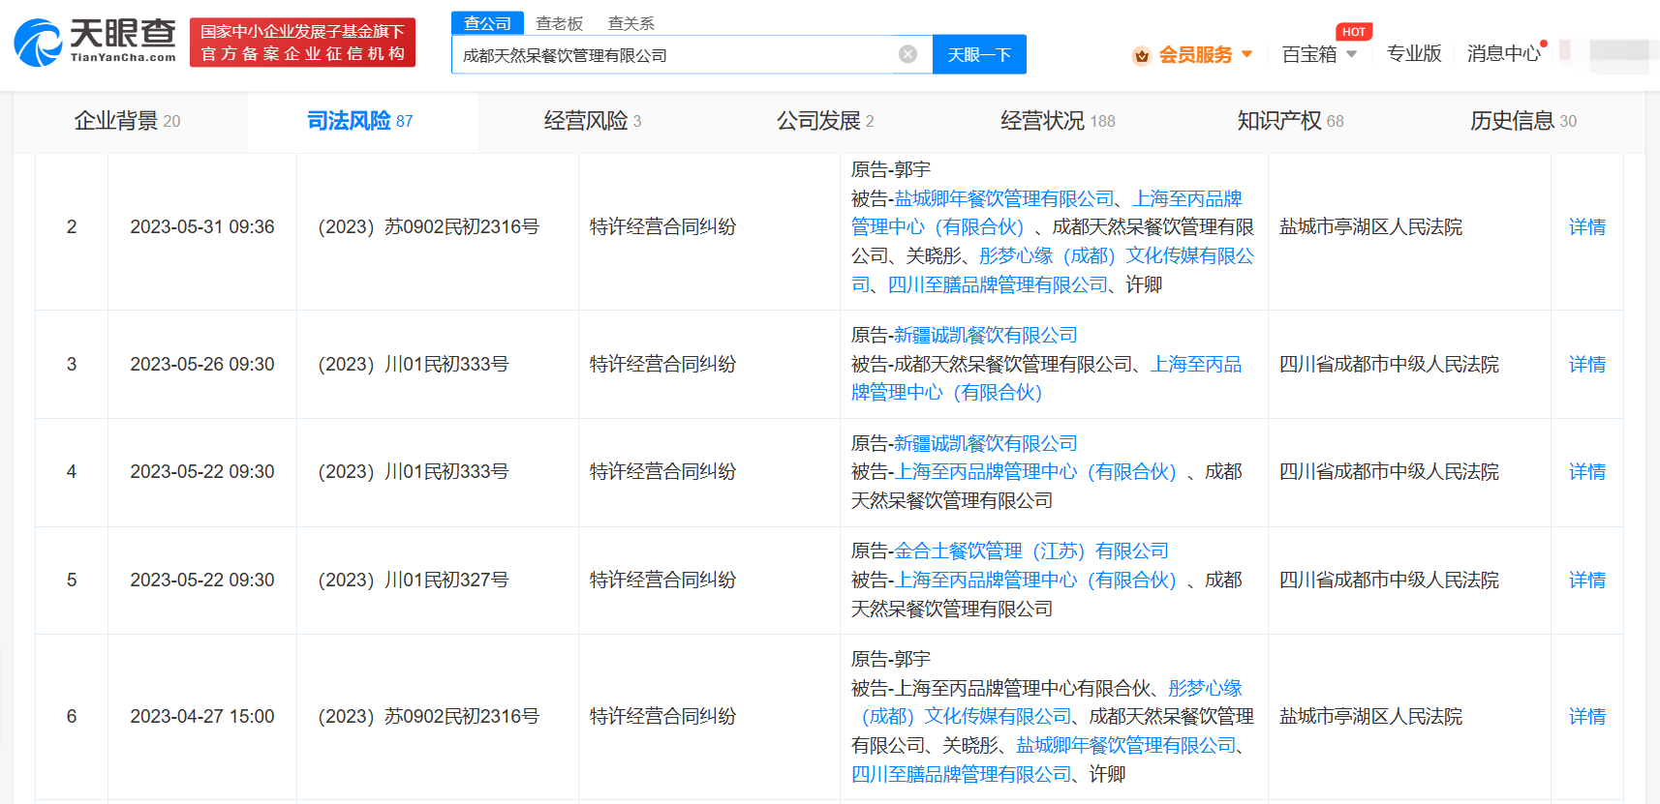The height and width of the screenshot is (804, 1660).
Task: Open the 会员服务 crown icon
Action: click(x=1142, y=55)
